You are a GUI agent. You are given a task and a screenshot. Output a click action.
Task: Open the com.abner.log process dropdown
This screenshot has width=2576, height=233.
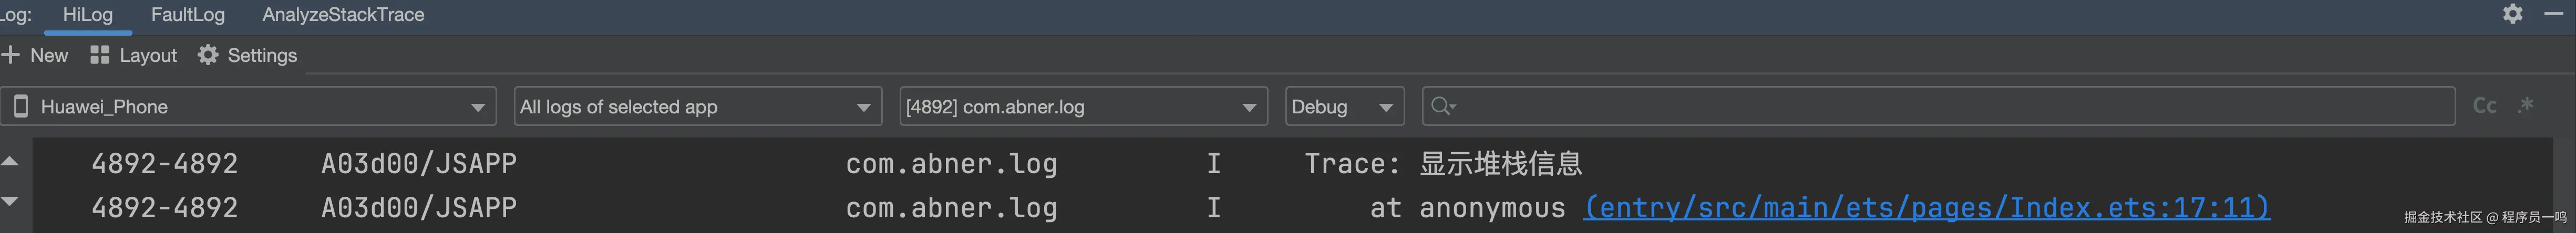[x=1248, y=107]
